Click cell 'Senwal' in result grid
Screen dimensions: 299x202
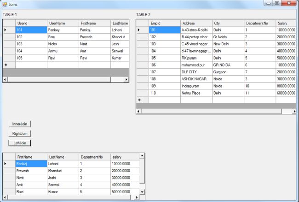pos(63,184)
